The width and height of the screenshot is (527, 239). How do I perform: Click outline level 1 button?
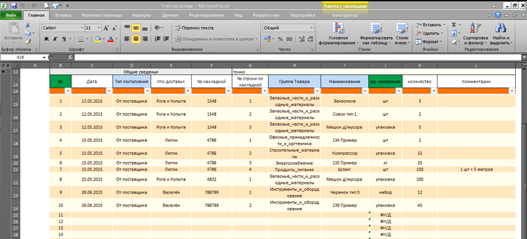coord(3,65)
